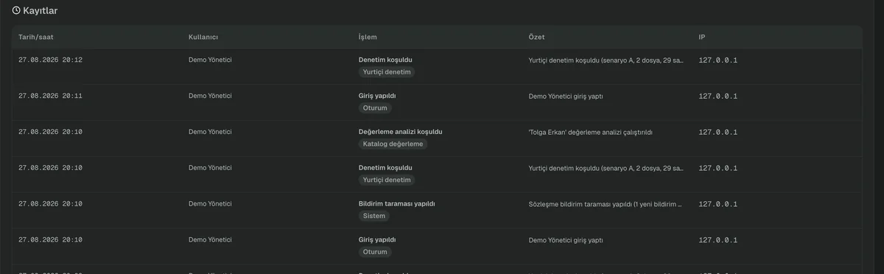
Task: Select the timestamp 27.08.2026 20:12
Action: pos(50,60)
